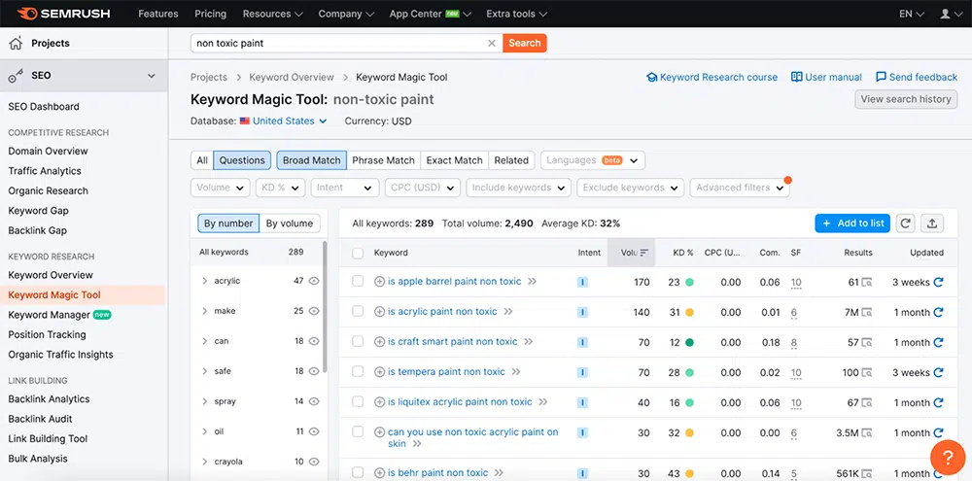Refresh the 'is acrylic paint non toxic' row
This screenshot has width=972, height=481.
coord(938,313)
